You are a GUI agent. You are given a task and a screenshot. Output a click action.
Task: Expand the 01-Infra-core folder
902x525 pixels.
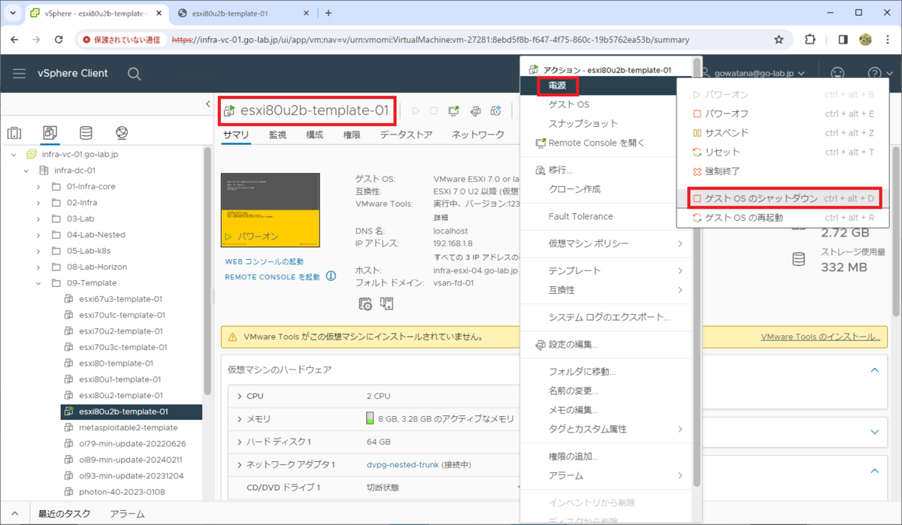[38, 186]
